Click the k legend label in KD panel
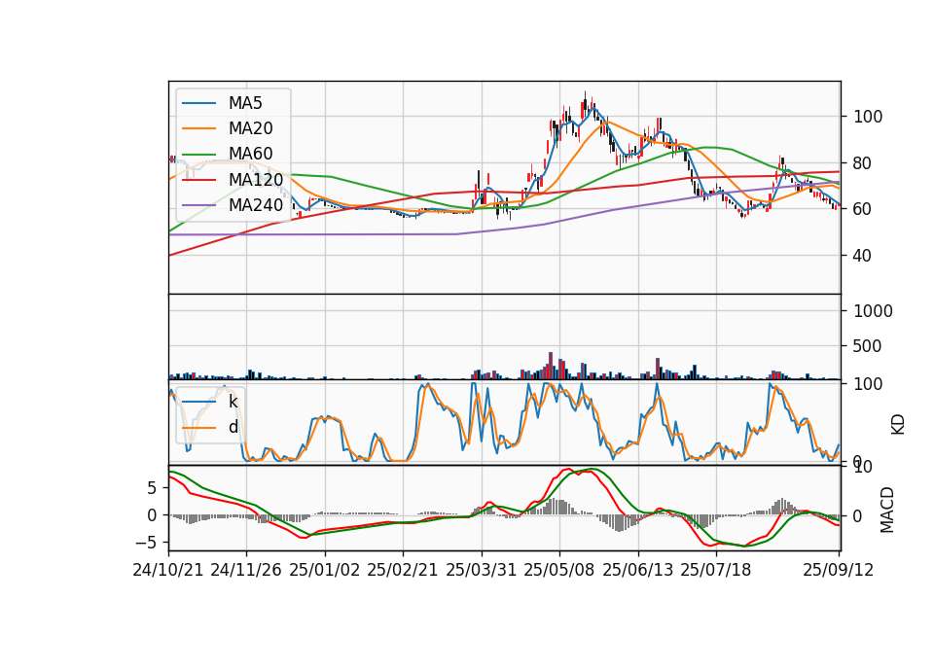 pos(233,402)
